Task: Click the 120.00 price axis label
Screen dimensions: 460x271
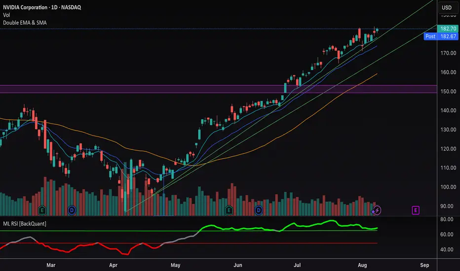Action: pyautogui.click(x=448, y=149)
